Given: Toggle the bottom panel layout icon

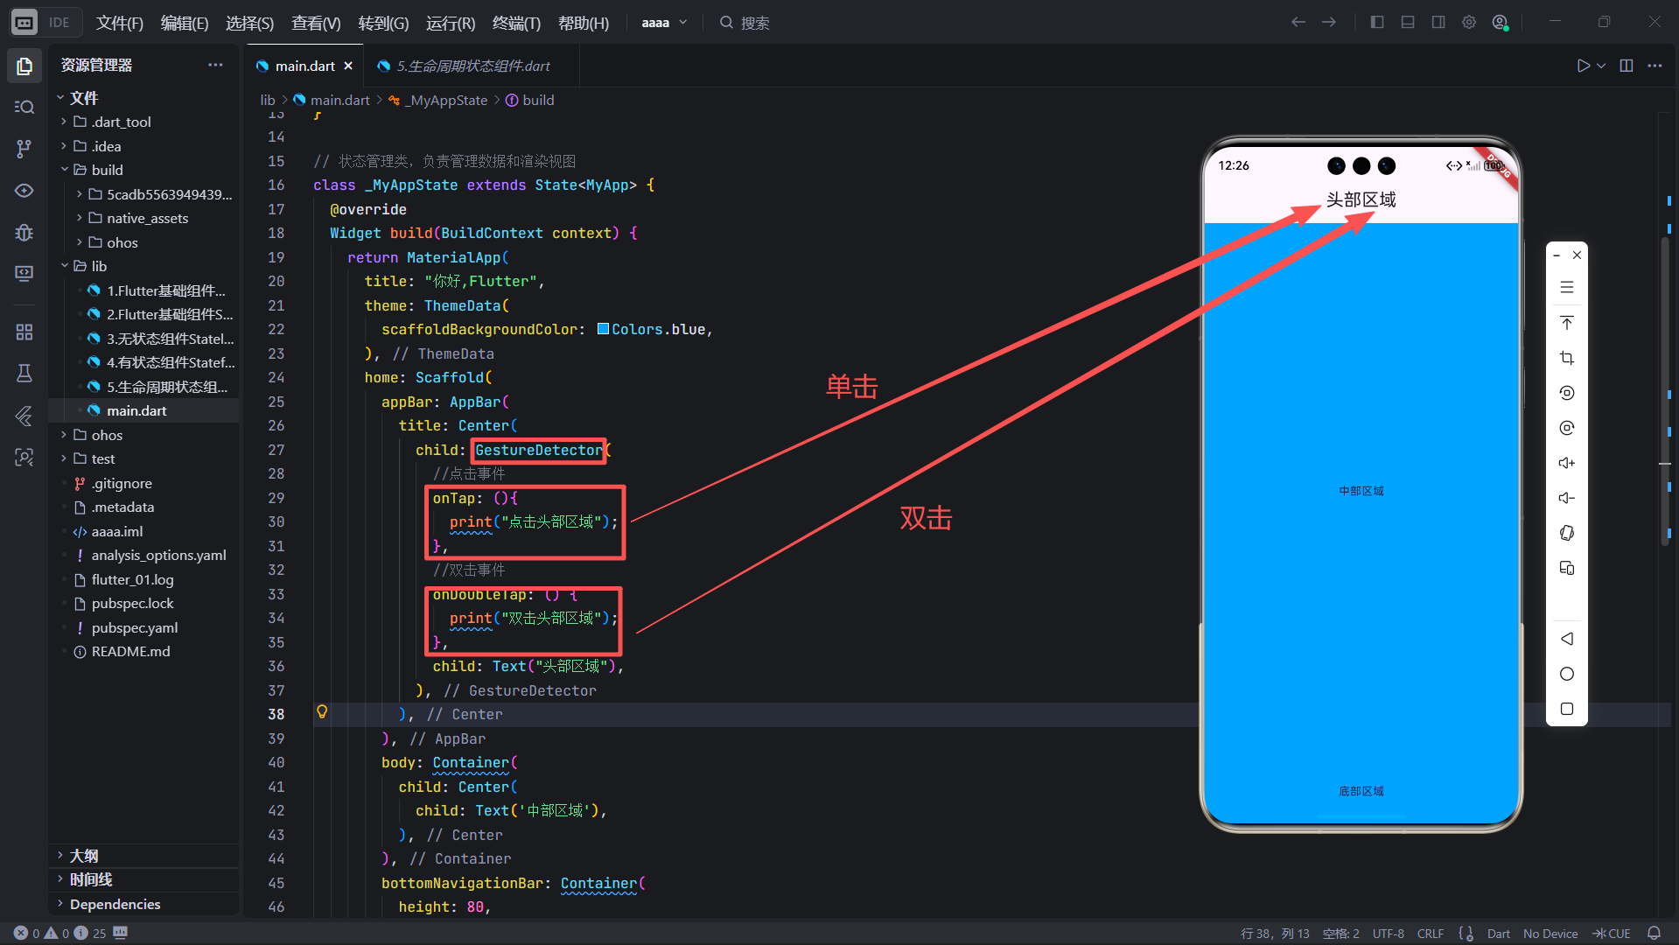Looking at the screenshot, I should 1408,22.
